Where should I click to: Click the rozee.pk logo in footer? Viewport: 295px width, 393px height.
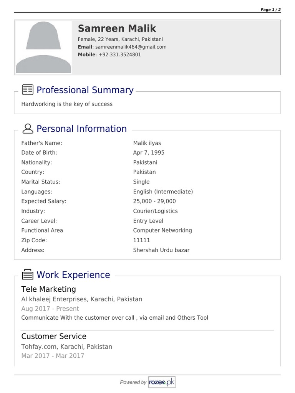tap(162, 382)
